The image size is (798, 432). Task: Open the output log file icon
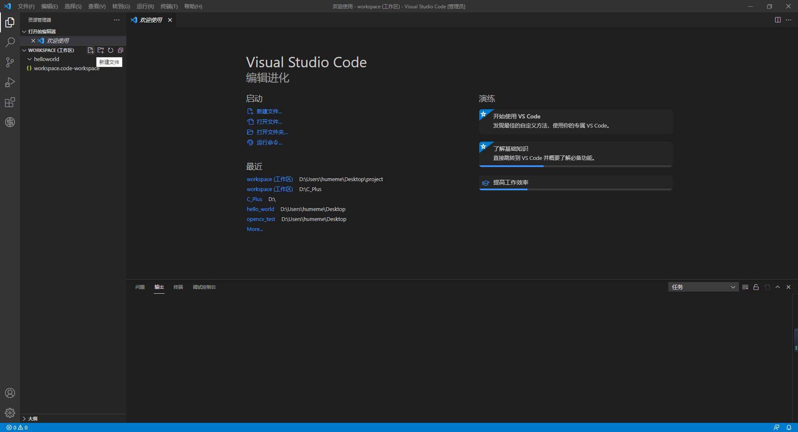point(767,287)
